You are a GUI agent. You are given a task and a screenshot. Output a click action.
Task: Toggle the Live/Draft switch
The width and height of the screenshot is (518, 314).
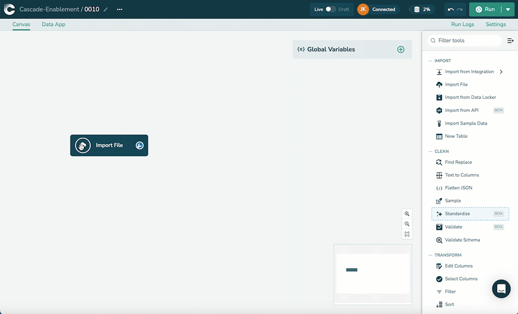click(x=330, y=9)
